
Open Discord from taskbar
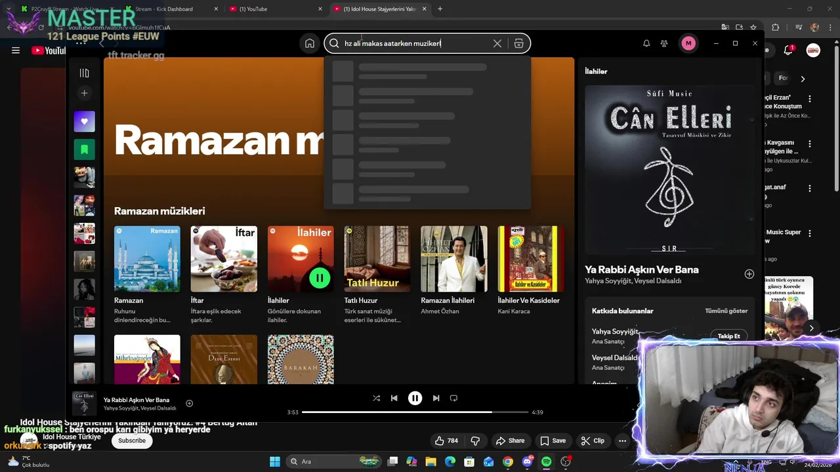pyautogui.click(x=527, y=462)
